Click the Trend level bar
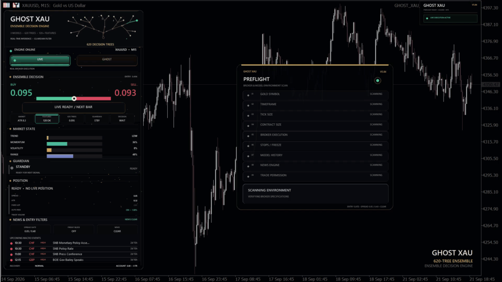 pyautogui.click(x=75, y=138)
